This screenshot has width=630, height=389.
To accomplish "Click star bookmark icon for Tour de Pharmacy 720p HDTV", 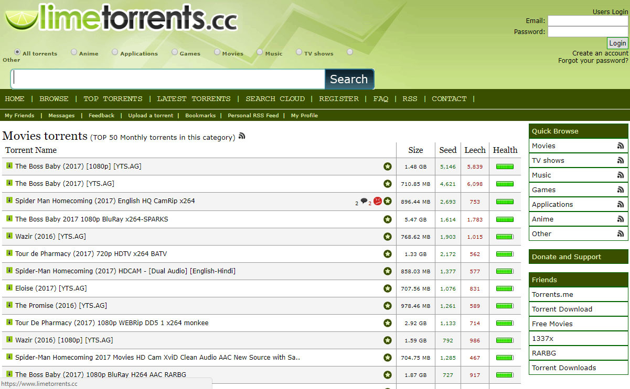I will pos(388,254).
